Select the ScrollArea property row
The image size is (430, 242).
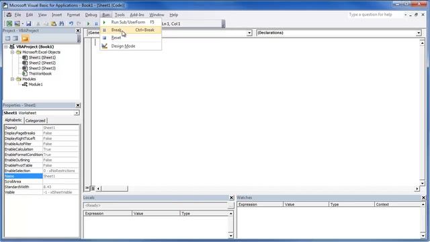[42, 182]
